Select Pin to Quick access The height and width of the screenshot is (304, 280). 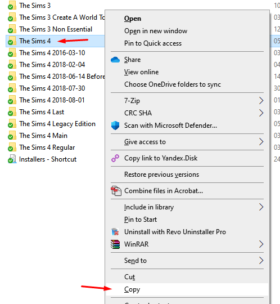coord(187,43)
